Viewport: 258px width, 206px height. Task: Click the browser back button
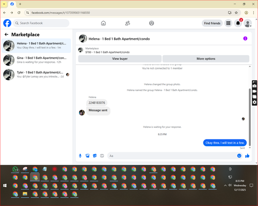(5, 13)
